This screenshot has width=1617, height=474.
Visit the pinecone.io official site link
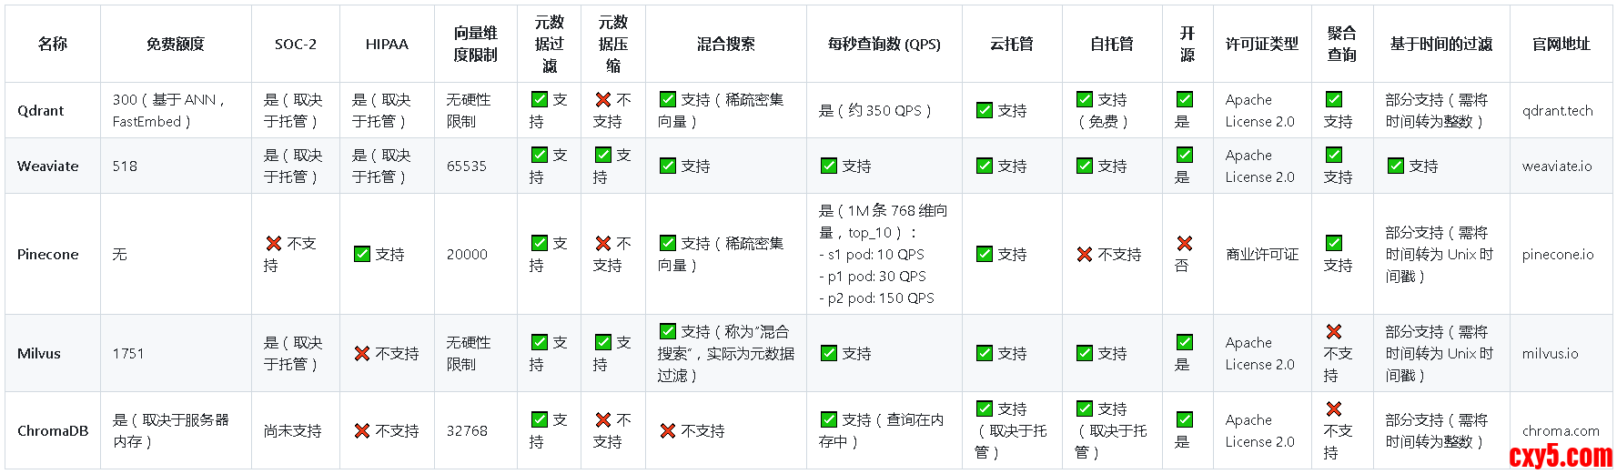click(x=1557, y=255)
